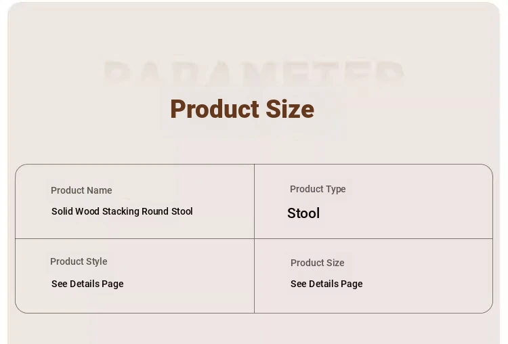
Task: Open "See Details Page" under small Product Size label
Action: [x=326, y=284]
